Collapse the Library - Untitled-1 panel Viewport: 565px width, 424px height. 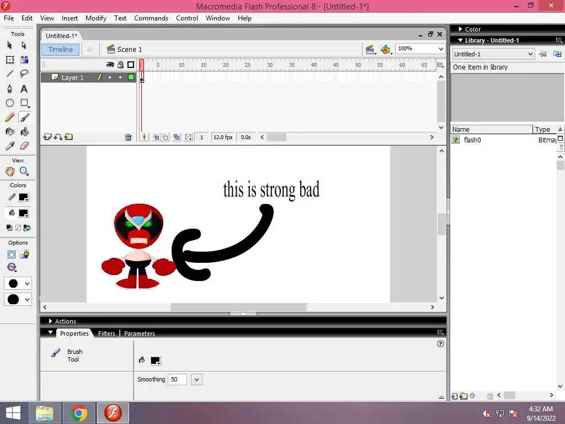[461, 40]
